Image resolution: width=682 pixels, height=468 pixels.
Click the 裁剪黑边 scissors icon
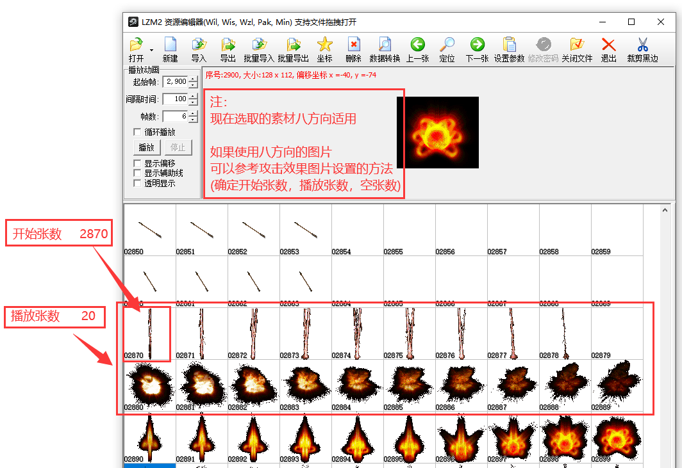tap(642, 45)
